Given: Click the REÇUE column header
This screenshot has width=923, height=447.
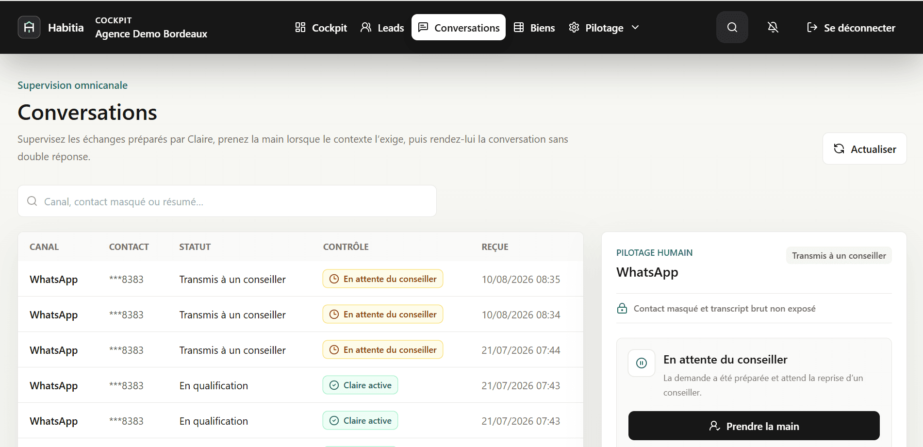Looking at the screenshot, I should 495,247.
